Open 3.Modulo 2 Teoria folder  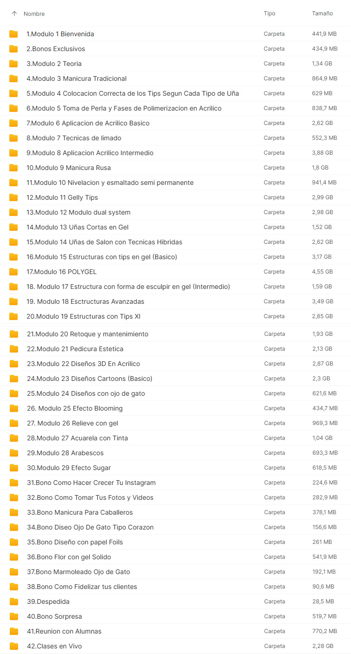pyautogui.click(x=54, y=64)
